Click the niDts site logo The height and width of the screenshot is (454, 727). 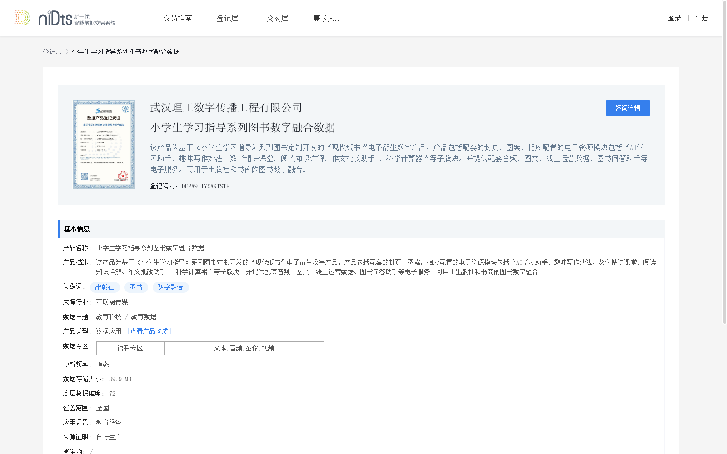65,18
